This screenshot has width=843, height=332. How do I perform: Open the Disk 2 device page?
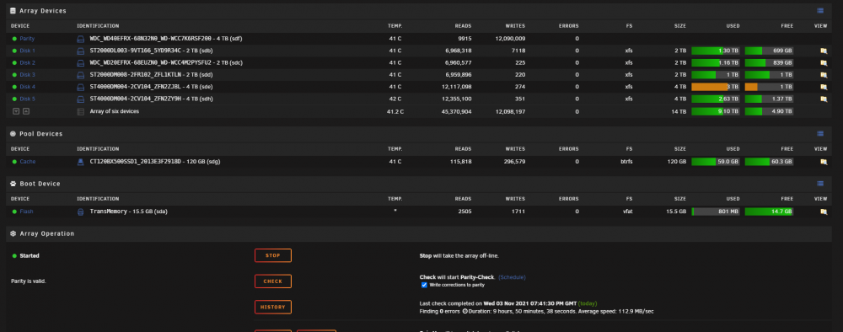(28, 63)
